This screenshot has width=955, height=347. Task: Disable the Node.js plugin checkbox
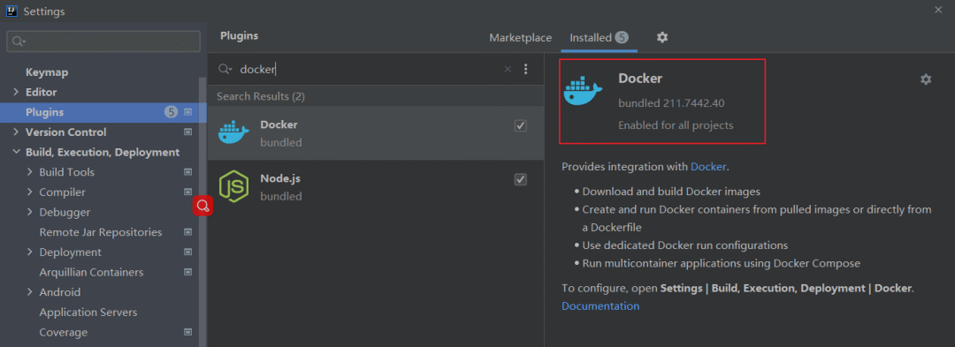click(521, 179)
